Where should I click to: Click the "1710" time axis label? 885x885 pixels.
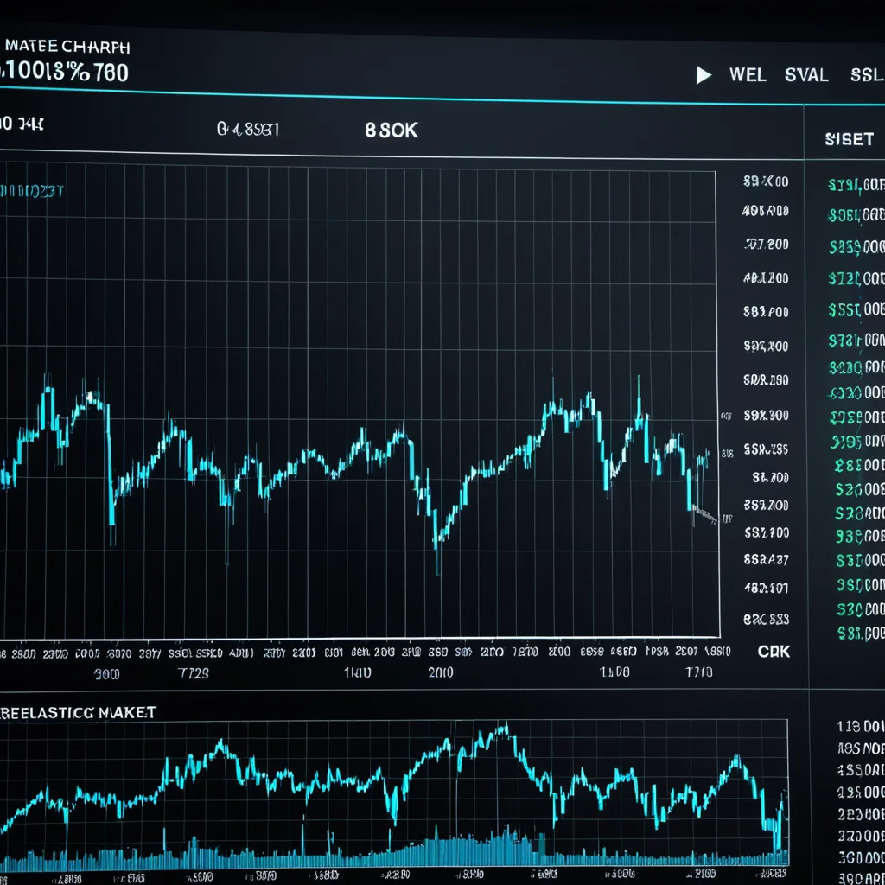click(698, 672)
